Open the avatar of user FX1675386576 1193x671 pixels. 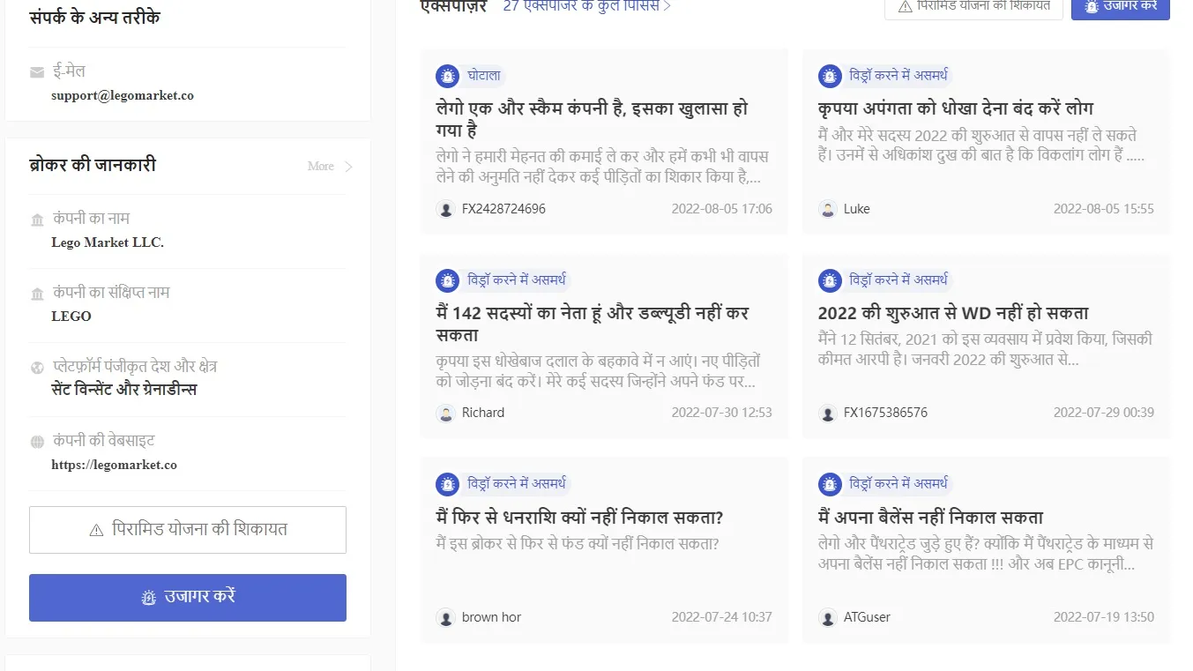click(x=827, y=413)
